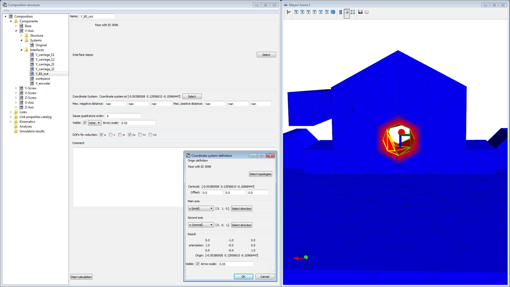Toggle the ru DOF reduction checkbox
The height and width of the screenshot is (287, 510).
click(130, 135)
